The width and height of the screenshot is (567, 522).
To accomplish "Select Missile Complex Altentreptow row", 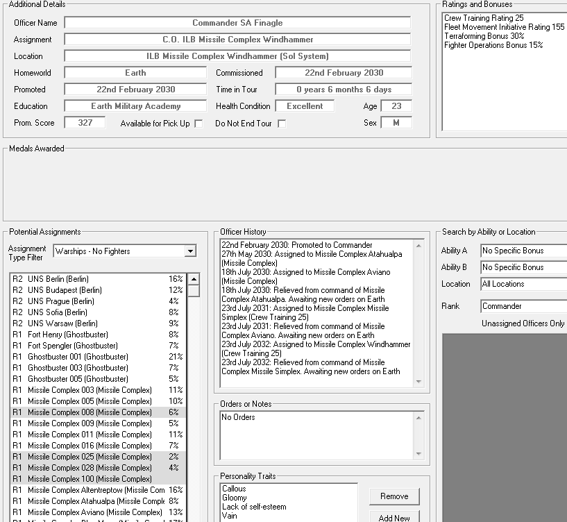I will 98,490.
